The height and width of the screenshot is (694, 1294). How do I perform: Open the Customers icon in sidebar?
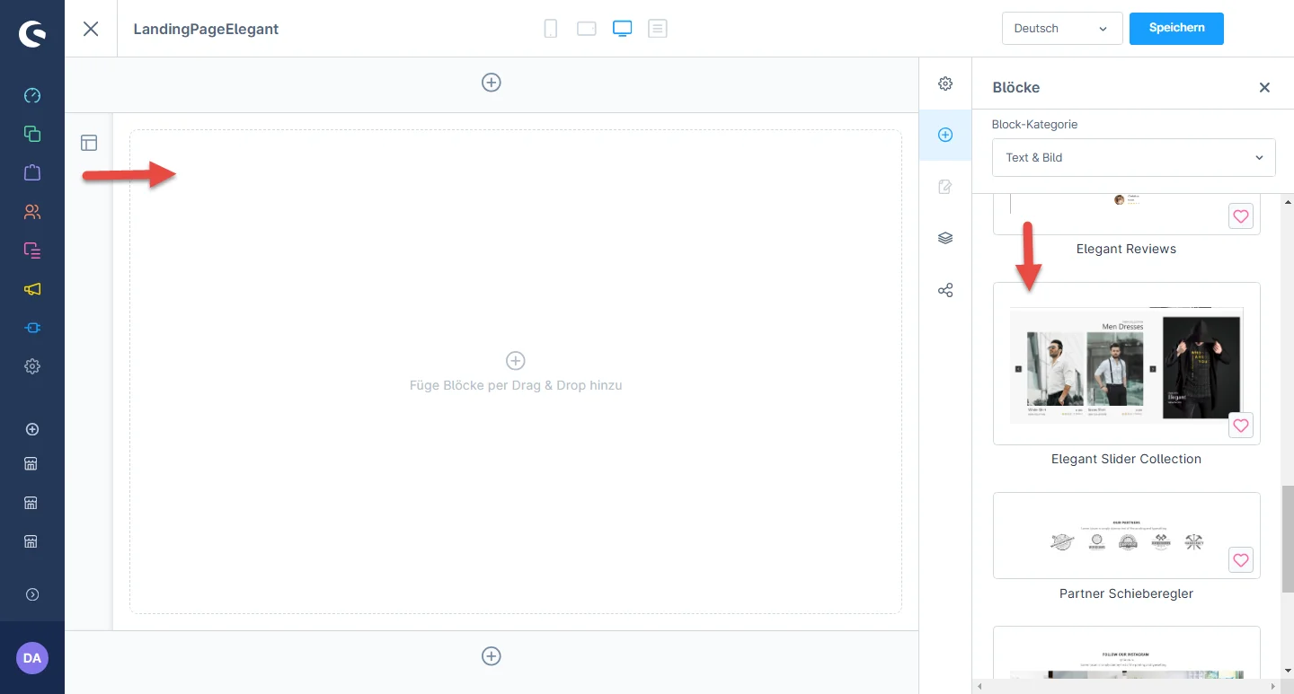[32, 212]
